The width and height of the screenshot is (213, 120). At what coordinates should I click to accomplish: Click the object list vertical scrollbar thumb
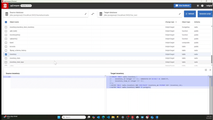(x=211, y=59)
